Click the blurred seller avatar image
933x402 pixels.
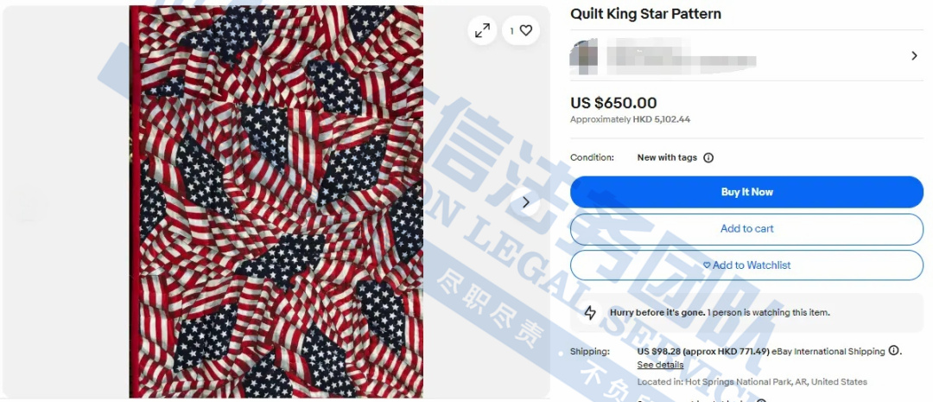(x=584, y=56)
